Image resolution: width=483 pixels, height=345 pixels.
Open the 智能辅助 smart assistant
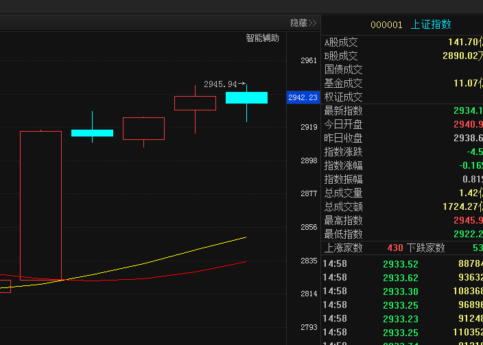point(263,38)
